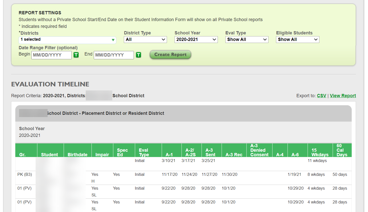Click the 1/19/21 A-6 date cell
Viewport: 368px width, 212px height.
point(294,175)
